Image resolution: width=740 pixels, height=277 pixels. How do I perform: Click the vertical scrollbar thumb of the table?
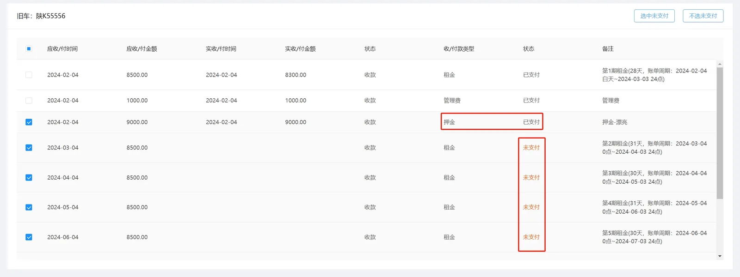720,133
